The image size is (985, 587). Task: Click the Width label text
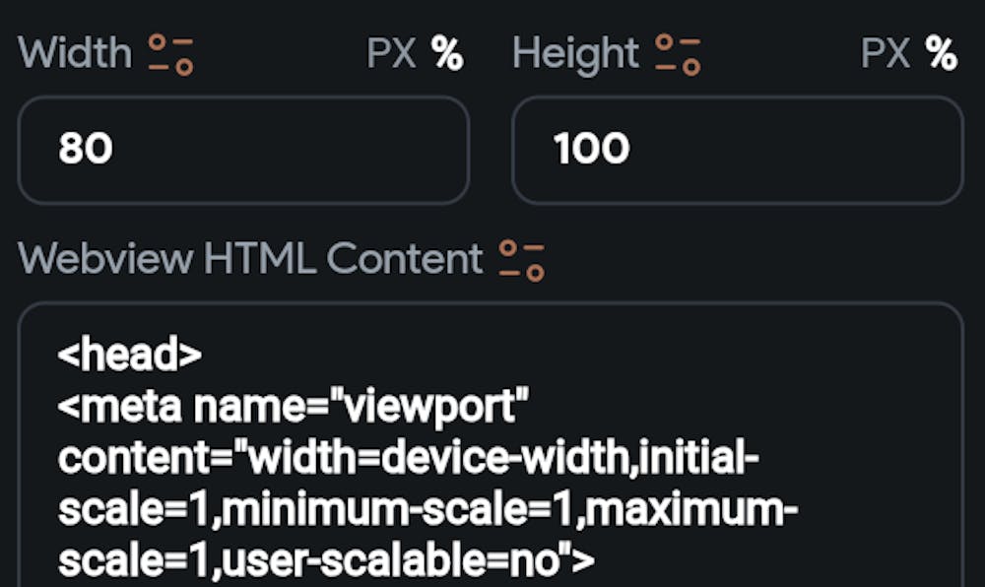[x=75, y=54]
